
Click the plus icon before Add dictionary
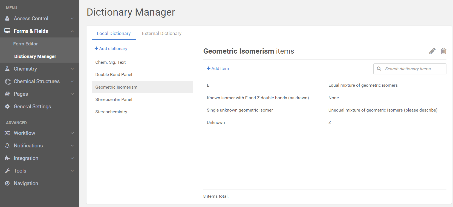(96, 48)
